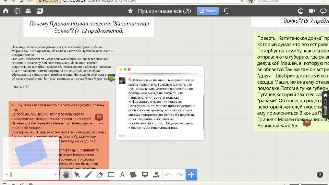Select the arrow cursor tool
The width and height of the screenshot is (329, 185).
(x=77, y=175)
